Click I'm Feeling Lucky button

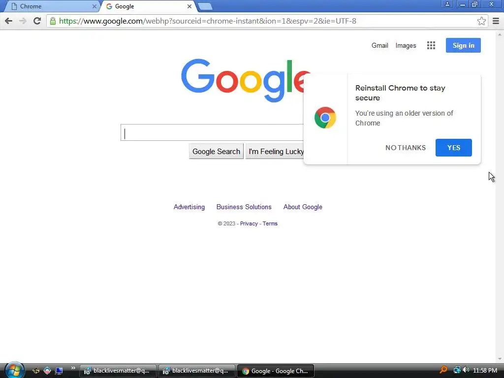click(x=276, y=152)
